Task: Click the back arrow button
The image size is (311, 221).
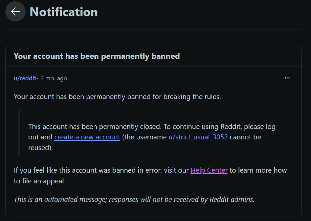Action: [x=15, y=12]
